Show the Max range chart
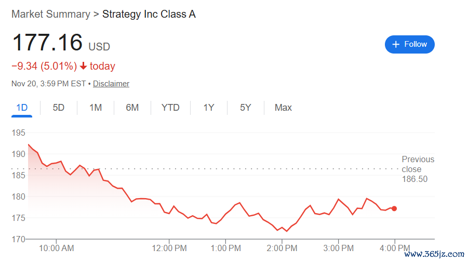Image resolution: width=468 pixels, height=262 pixels. pos(283,108)
